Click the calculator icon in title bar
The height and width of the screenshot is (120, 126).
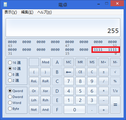pyautogui.click(x=5, y=4)
